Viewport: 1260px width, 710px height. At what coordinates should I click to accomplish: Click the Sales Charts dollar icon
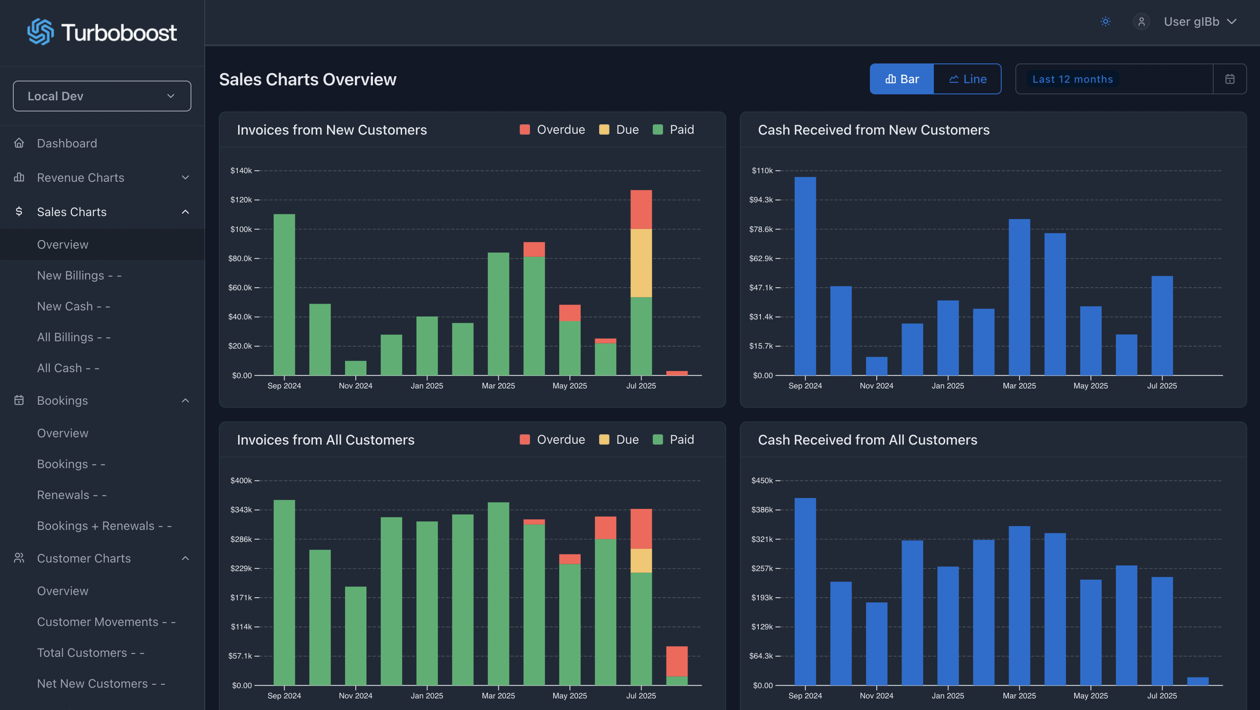(x=19, y=211)
